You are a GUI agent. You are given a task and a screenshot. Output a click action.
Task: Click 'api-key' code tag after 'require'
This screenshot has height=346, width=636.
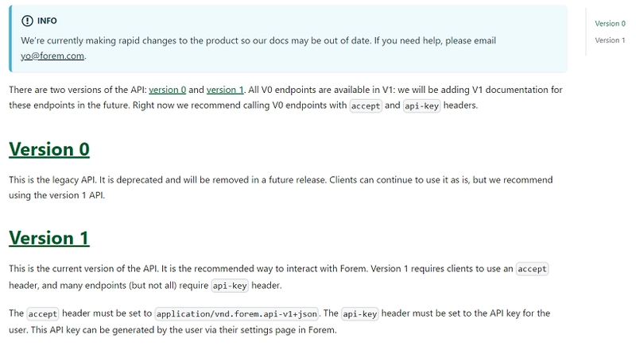(x=230, y=286)
